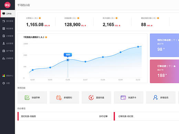Viewport: 179px width, 134px height.
Task: Click info icon next to 7天到店人数统计
Action: tap(46, 37)
